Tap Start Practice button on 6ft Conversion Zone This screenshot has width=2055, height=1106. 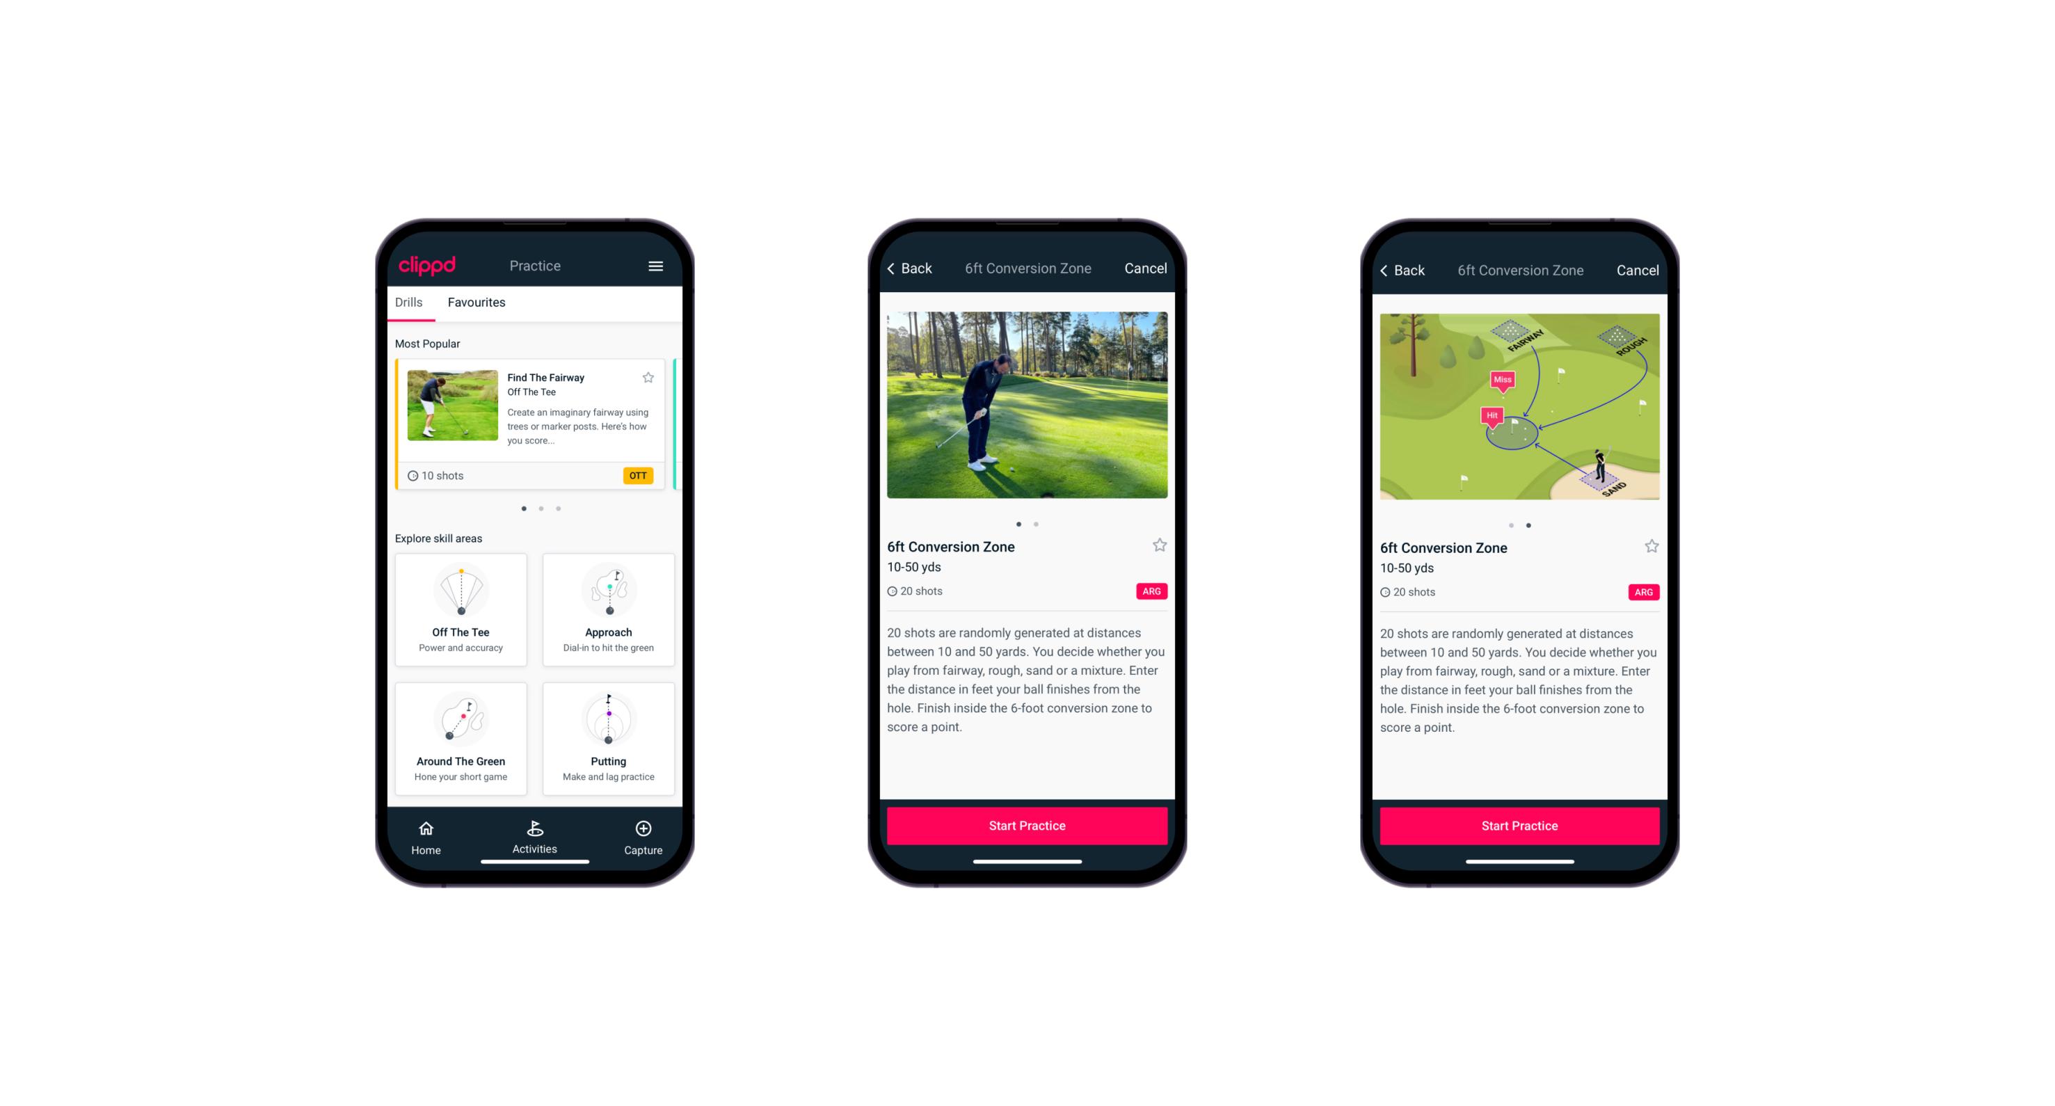pos(1027,824)
